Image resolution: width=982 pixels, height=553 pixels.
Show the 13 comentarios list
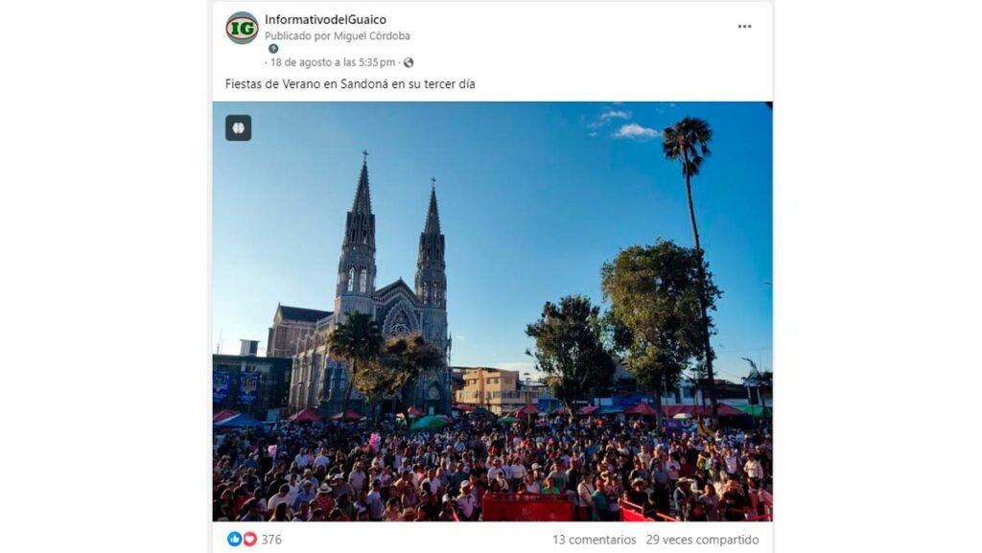coord(594,540)
